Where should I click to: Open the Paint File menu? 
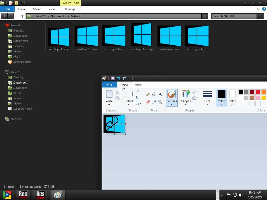[109, 85]
